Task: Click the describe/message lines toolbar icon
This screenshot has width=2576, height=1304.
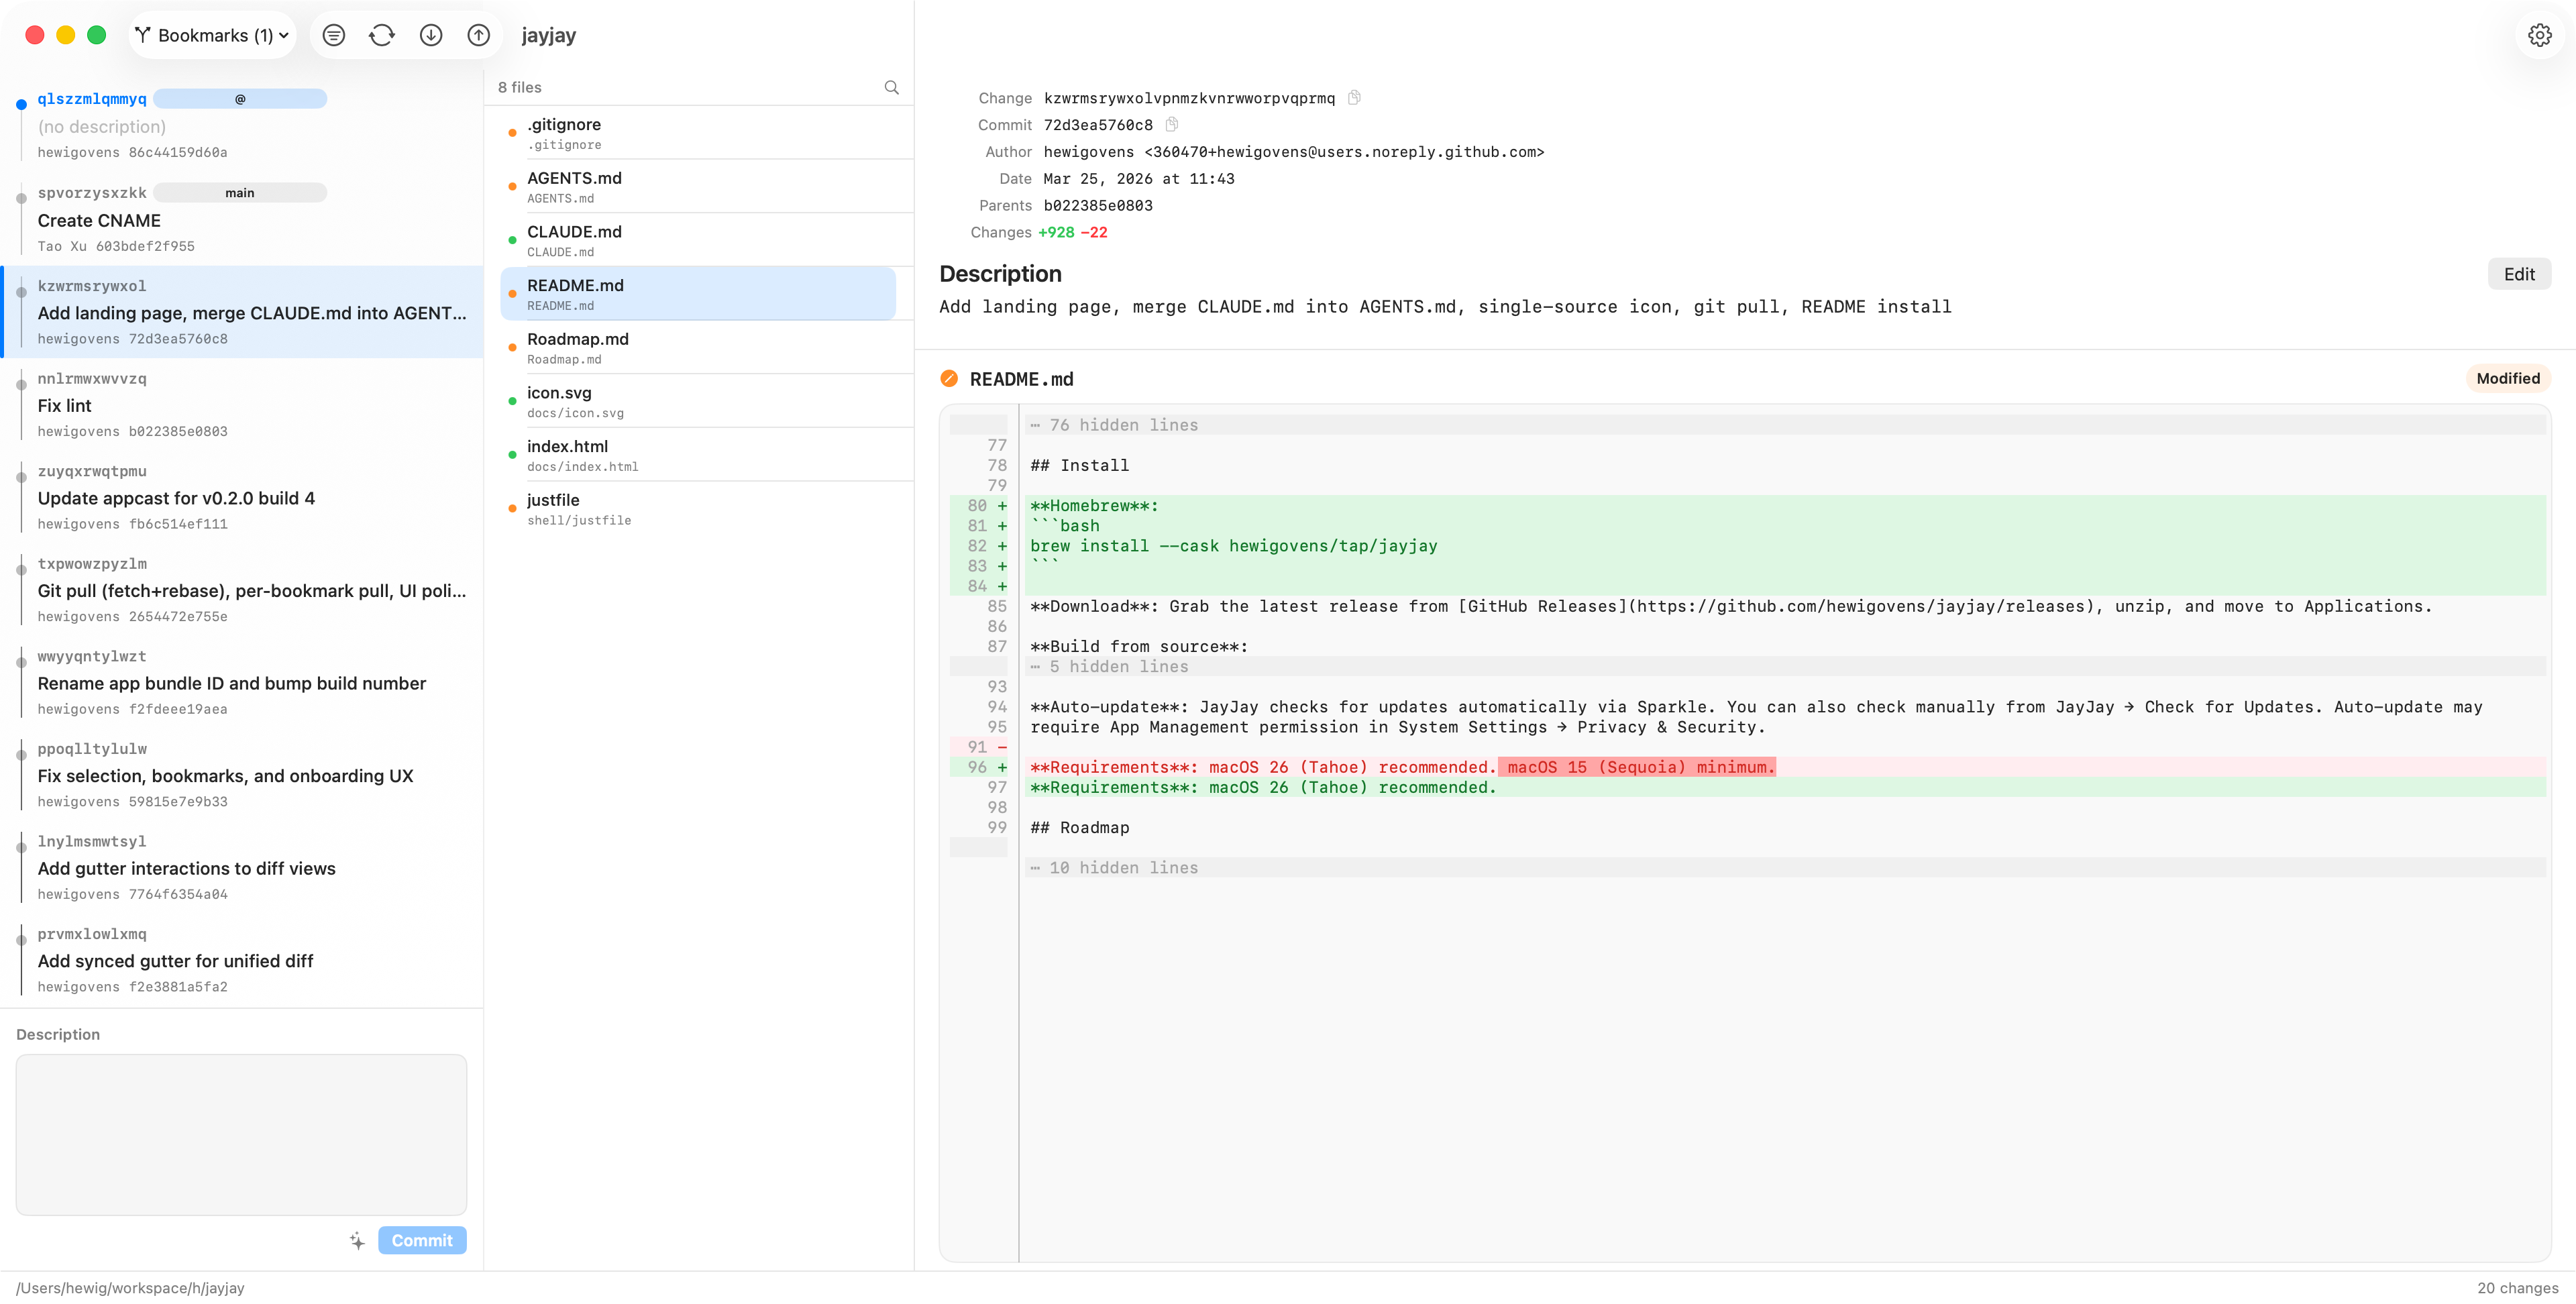Action: [334, 35]
